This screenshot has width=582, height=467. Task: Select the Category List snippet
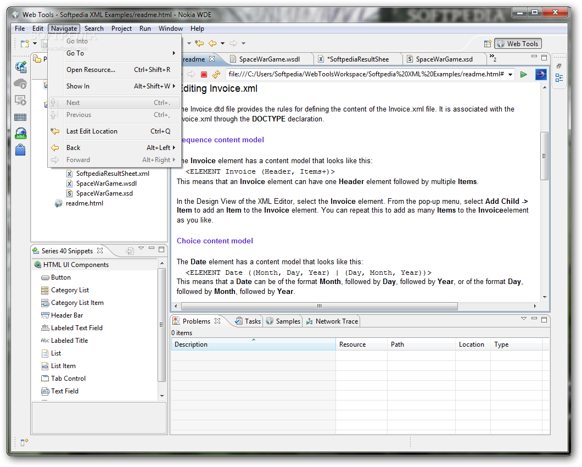tap(70, 290)
